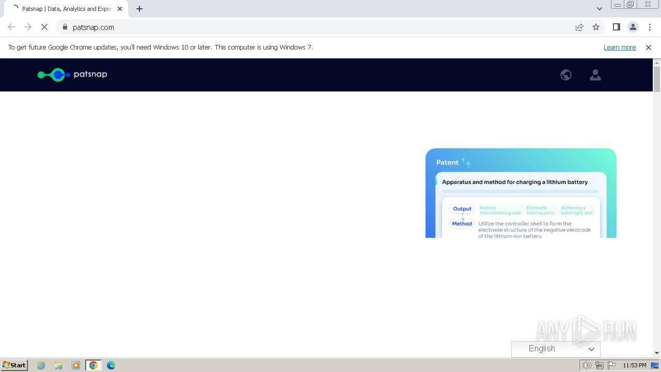The height and width of the screenshot is (372, 661).
Task: Click the taskbar clock showing 11:53 PM
Action: coord(634,365)
